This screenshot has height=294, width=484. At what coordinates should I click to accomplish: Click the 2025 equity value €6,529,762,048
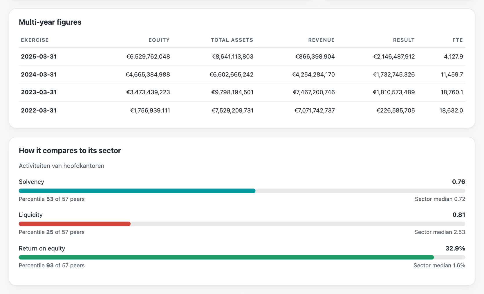coord(148,57)
